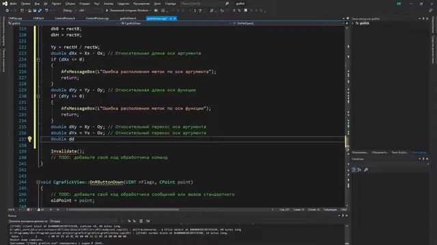This screenshot has height=245, width=437.
Task: Click the error count indicator icon
Action: (29, 210)
